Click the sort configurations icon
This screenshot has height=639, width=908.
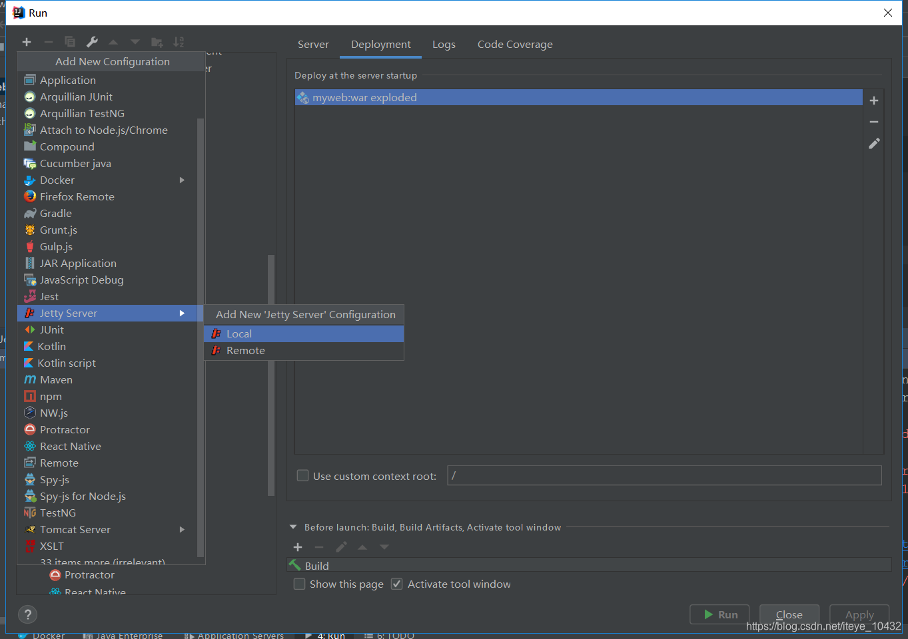tap(179, 42)
